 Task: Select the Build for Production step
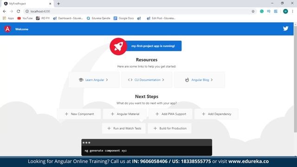click(170, 128)
